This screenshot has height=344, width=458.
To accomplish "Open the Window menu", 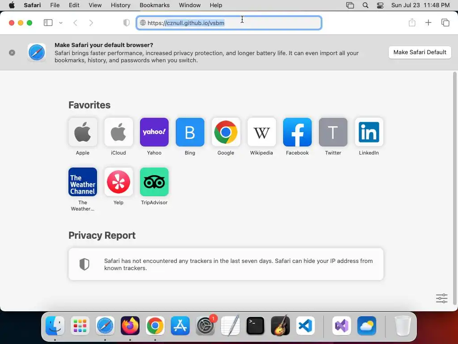I will click(x=190, y=5).
